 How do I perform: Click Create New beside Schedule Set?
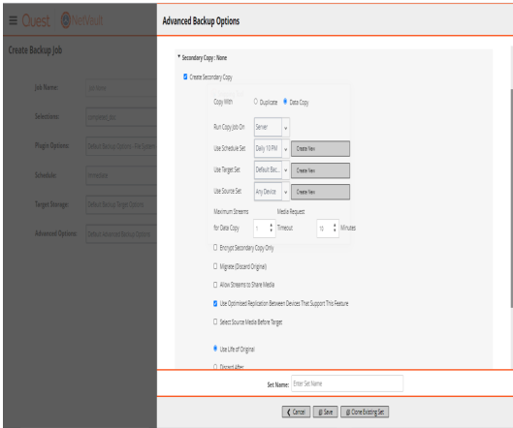click(320, 149)
